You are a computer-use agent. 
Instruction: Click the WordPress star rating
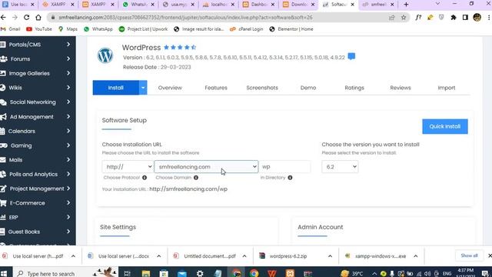pos(180,48)
